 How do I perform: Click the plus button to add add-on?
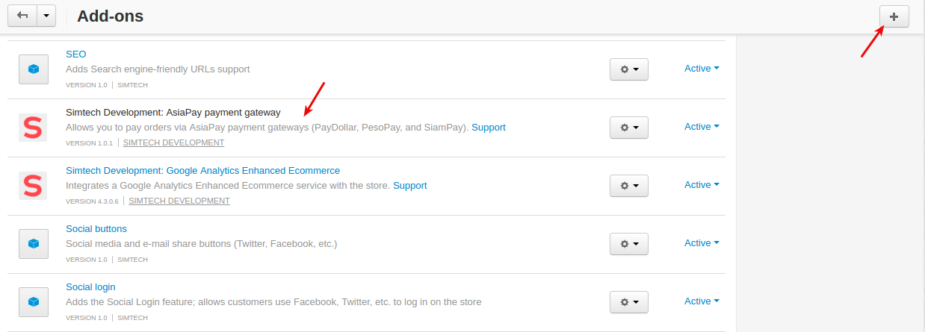894,16
